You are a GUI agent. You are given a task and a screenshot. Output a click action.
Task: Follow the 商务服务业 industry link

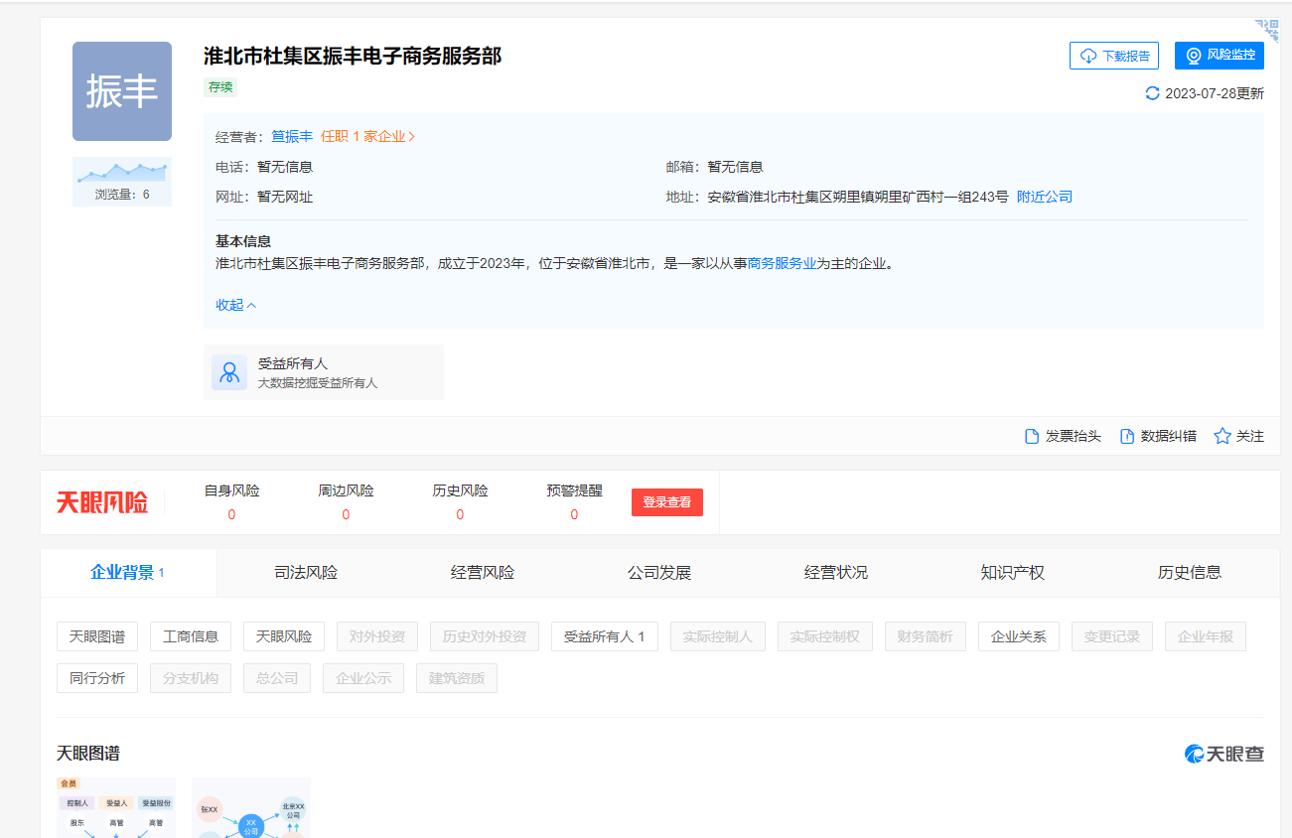782,263
